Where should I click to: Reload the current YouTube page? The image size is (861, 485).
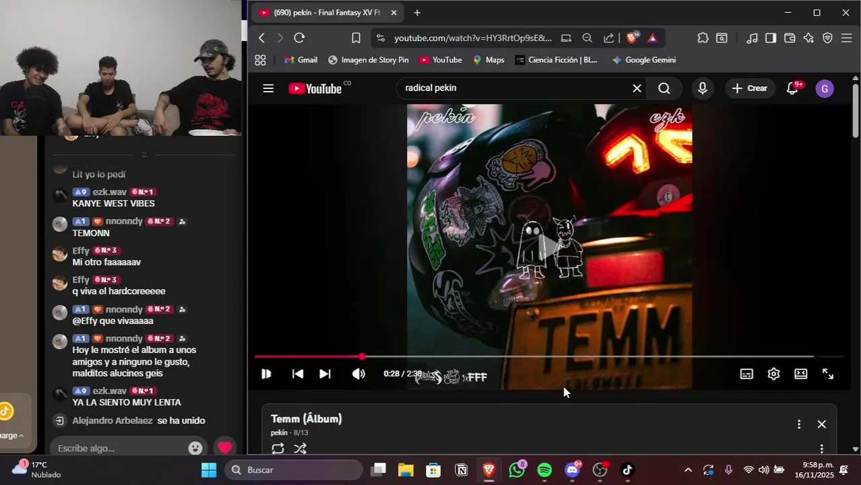point(300,38)
